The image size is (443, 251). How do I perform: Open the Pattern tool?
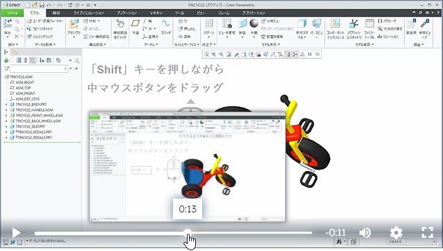coord(208,23)
